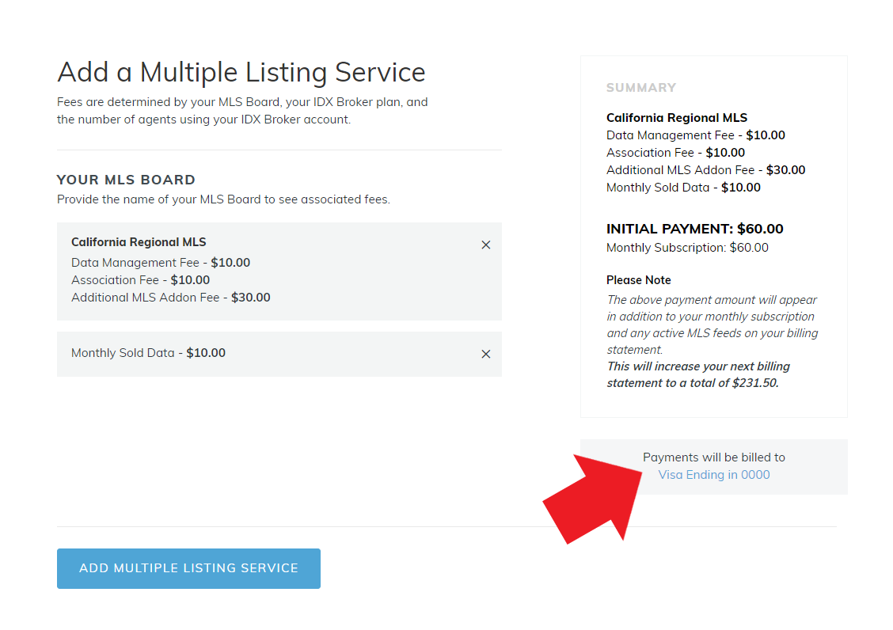Click the Payments will be billed to text
Image resolution: width=893 pixels, height=630 pixels.
pyautogui.click(x=713, y=457)
